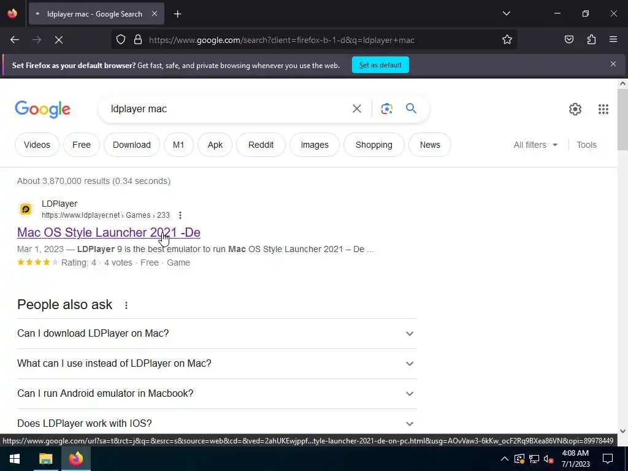This screenshot has width=628, height=471.
Task: Select the Download filter chip
Action: point(132,145)
